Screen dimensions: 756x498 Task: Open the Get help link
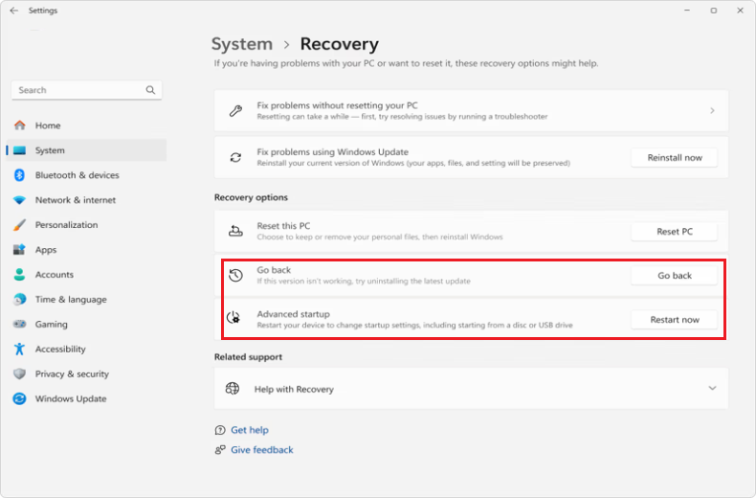coord(249,430)
